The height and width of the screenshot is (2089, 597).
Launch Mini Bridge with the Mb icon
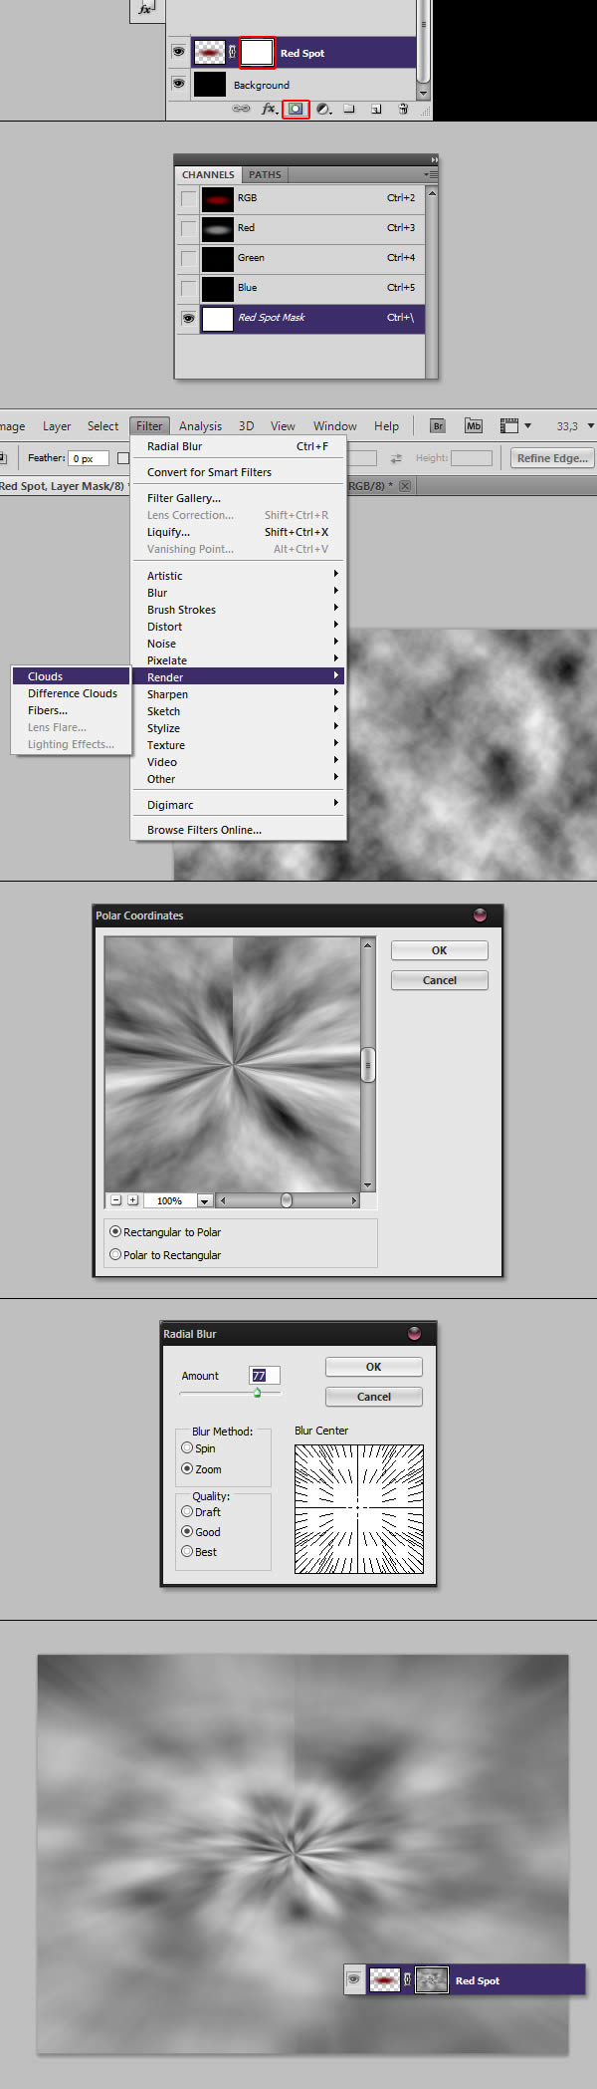click(x=474, y=425)
